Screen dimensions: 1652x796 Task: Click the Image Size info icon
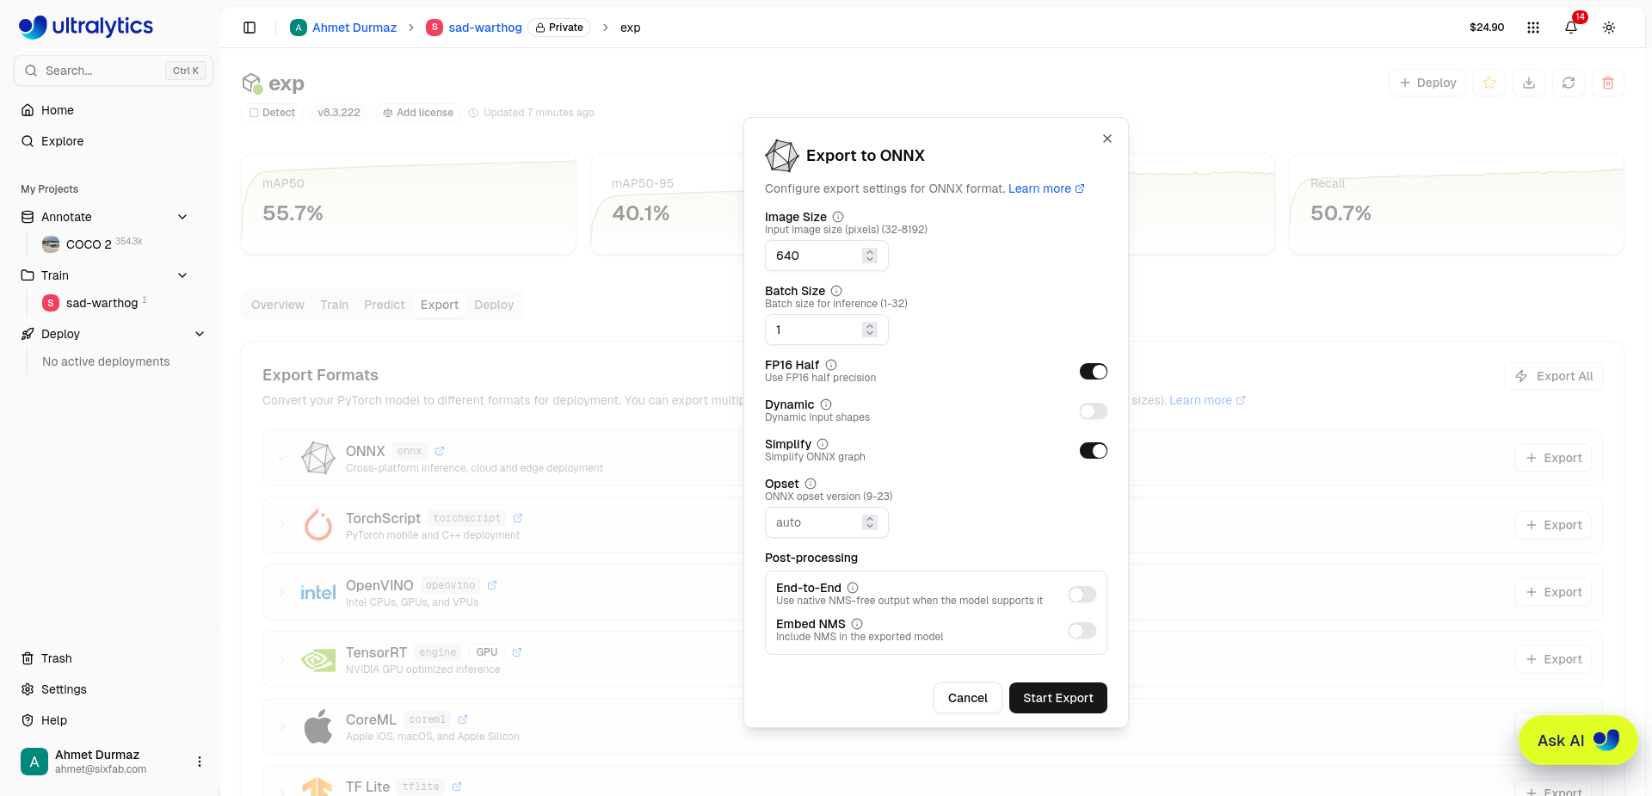(838, 217)
